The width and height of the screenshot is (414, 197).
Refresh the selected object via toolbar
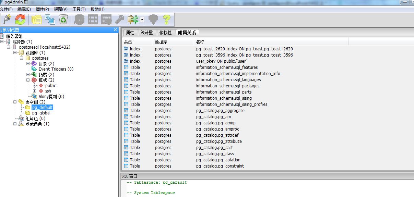[x=21, y=19]
